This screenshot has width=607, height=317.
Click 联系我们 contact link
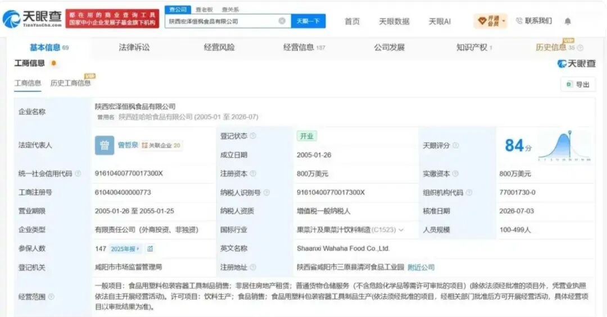pos(534,21)
